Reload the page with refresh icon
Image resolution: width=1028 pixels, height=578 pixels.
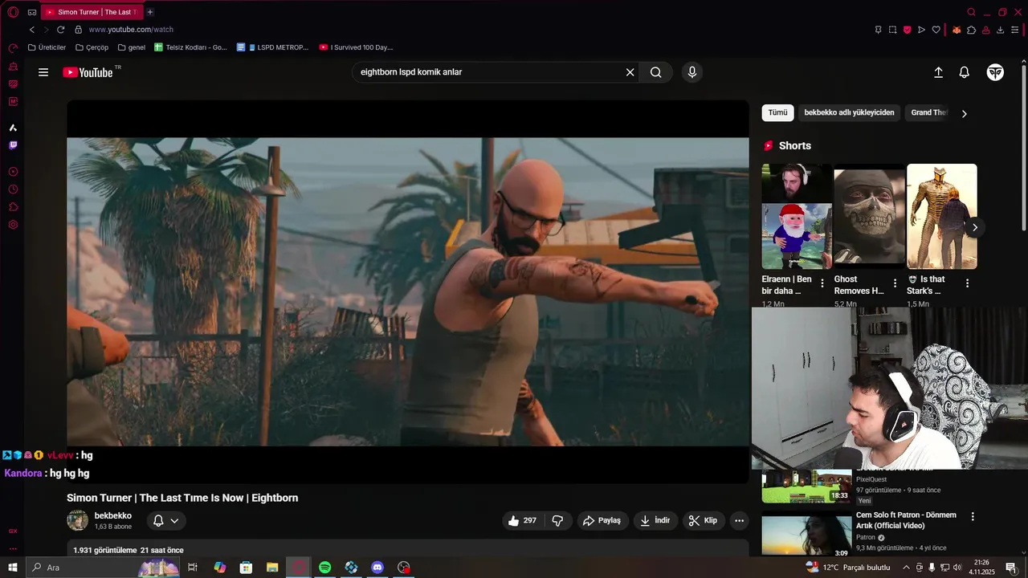click(60, 30)
